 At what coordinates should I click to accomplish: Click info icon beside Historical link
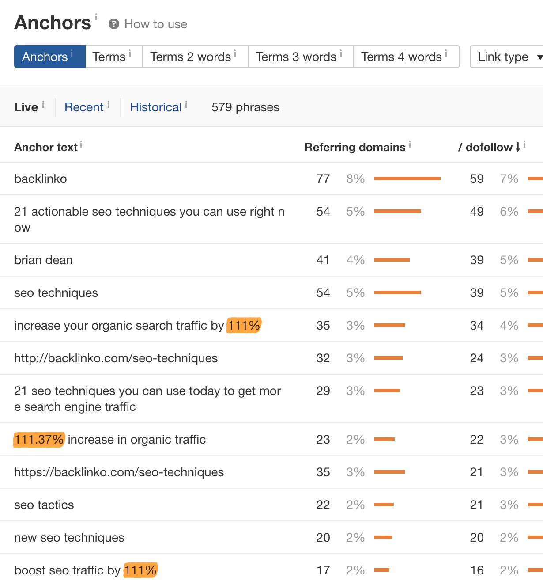[x=186, y=104]
